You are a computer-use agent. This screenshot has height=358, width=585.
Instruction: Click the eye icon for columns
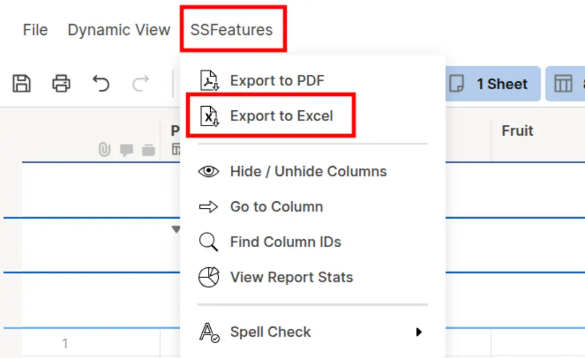209,171
